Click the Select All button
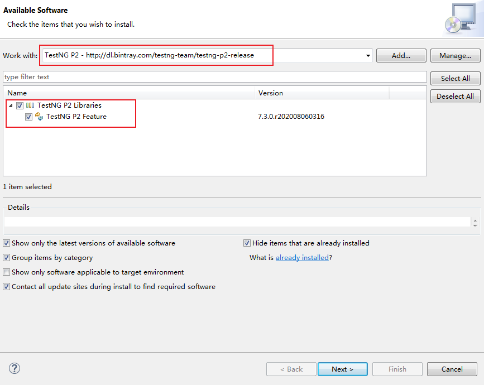This screenshot has height=385, width=484. 456,78
